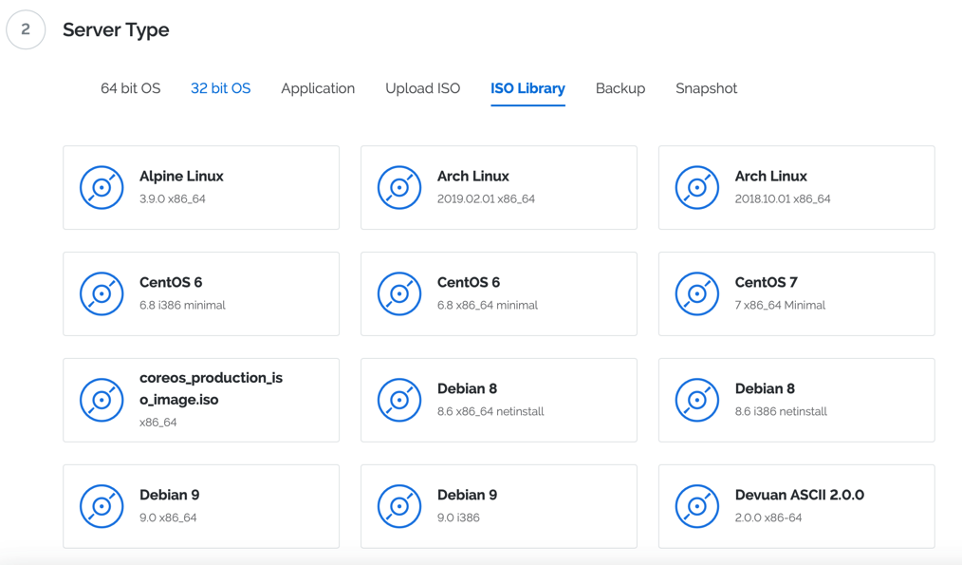The width and height of the screenshot is (962, 565).
Task: Go to the Upload ISO tab
Action: pos(422,88)
